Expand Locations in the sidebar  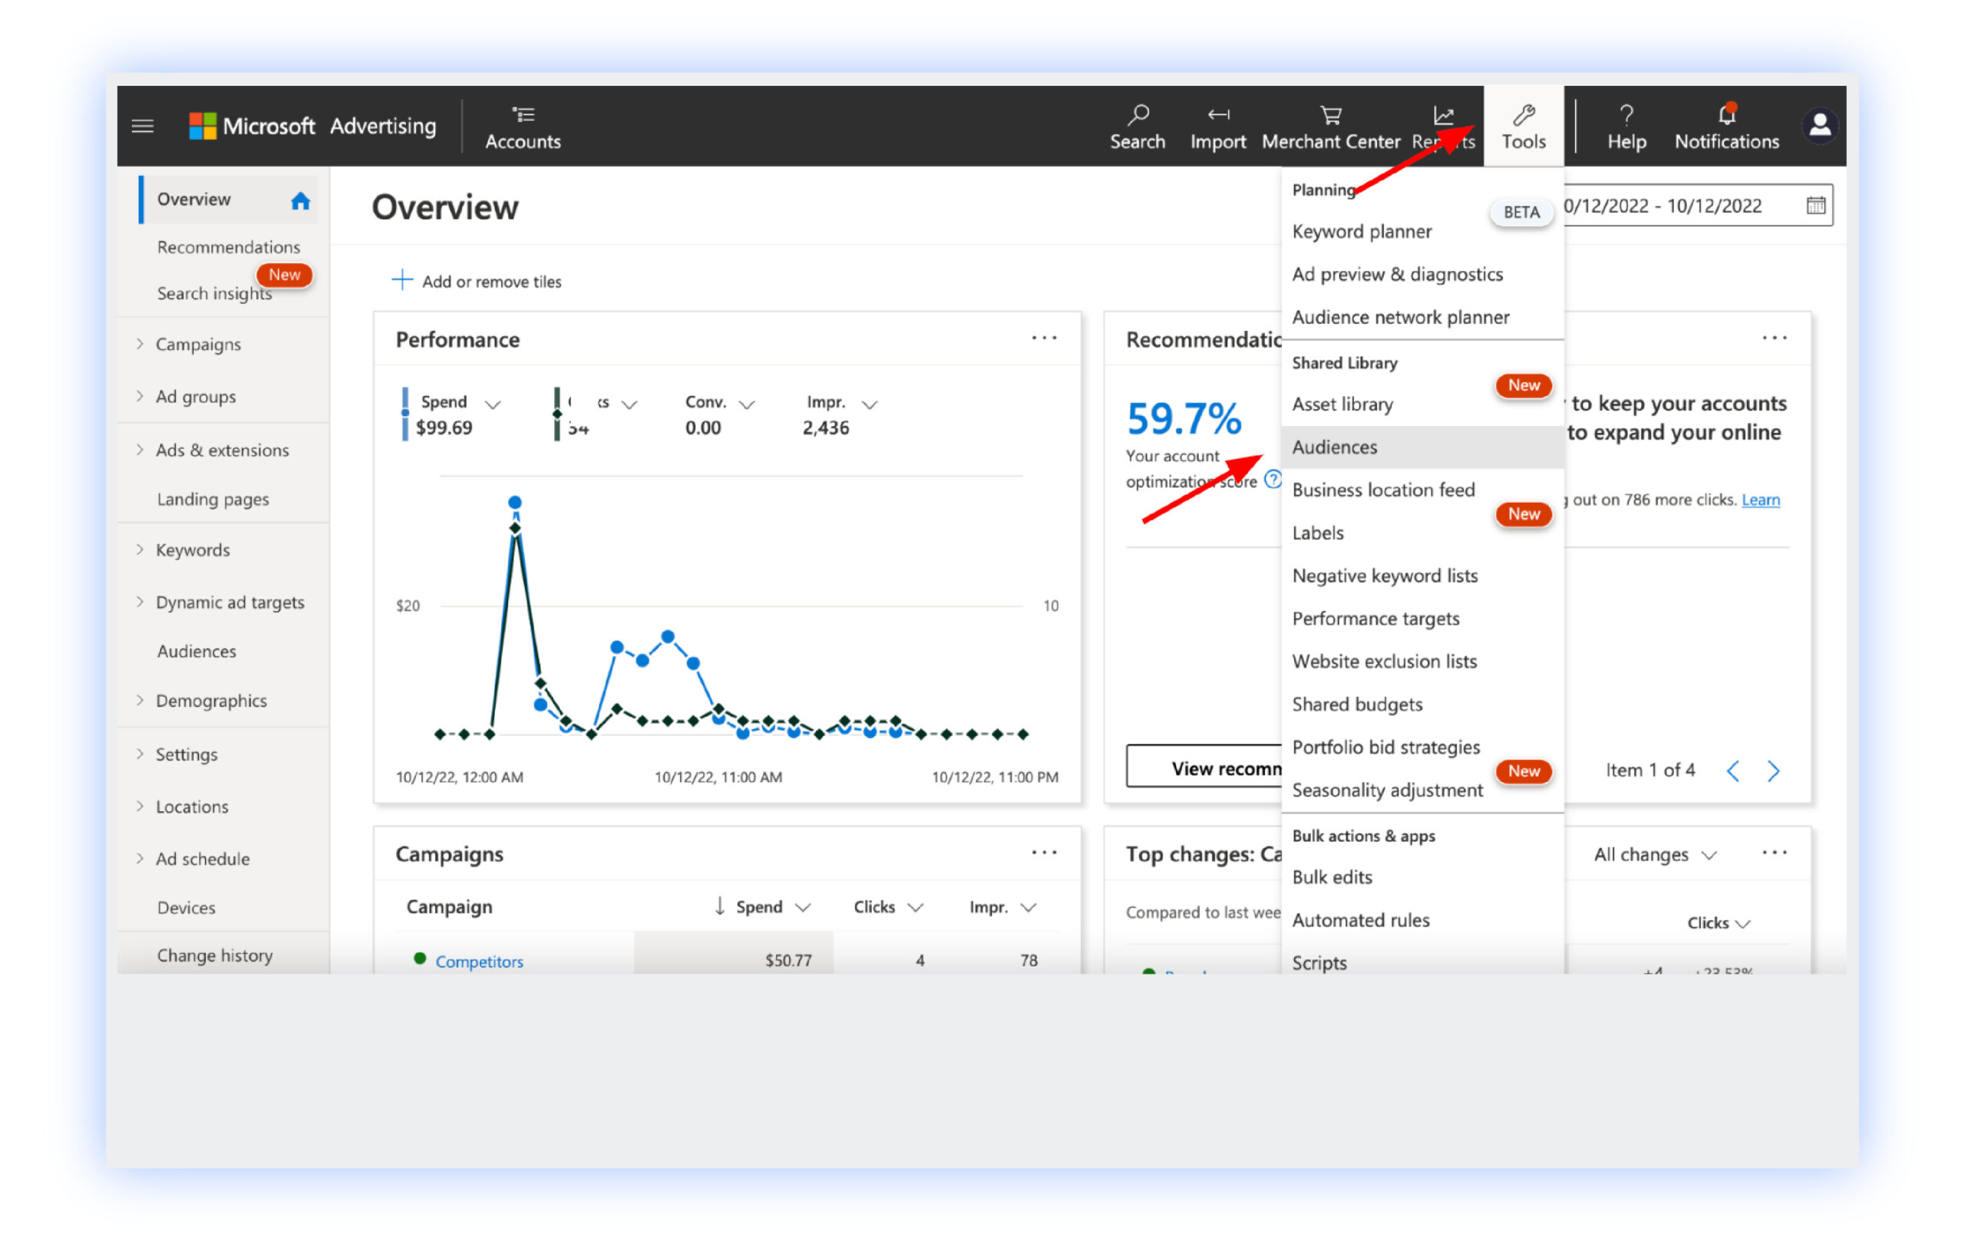[x=140, y=806]
